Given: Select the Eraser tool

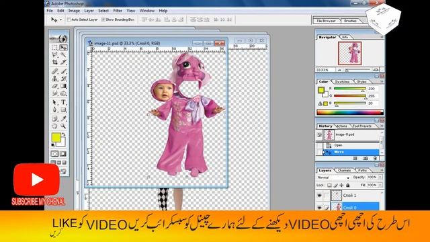Looking at the screenshot, I should tap(55, 86).
